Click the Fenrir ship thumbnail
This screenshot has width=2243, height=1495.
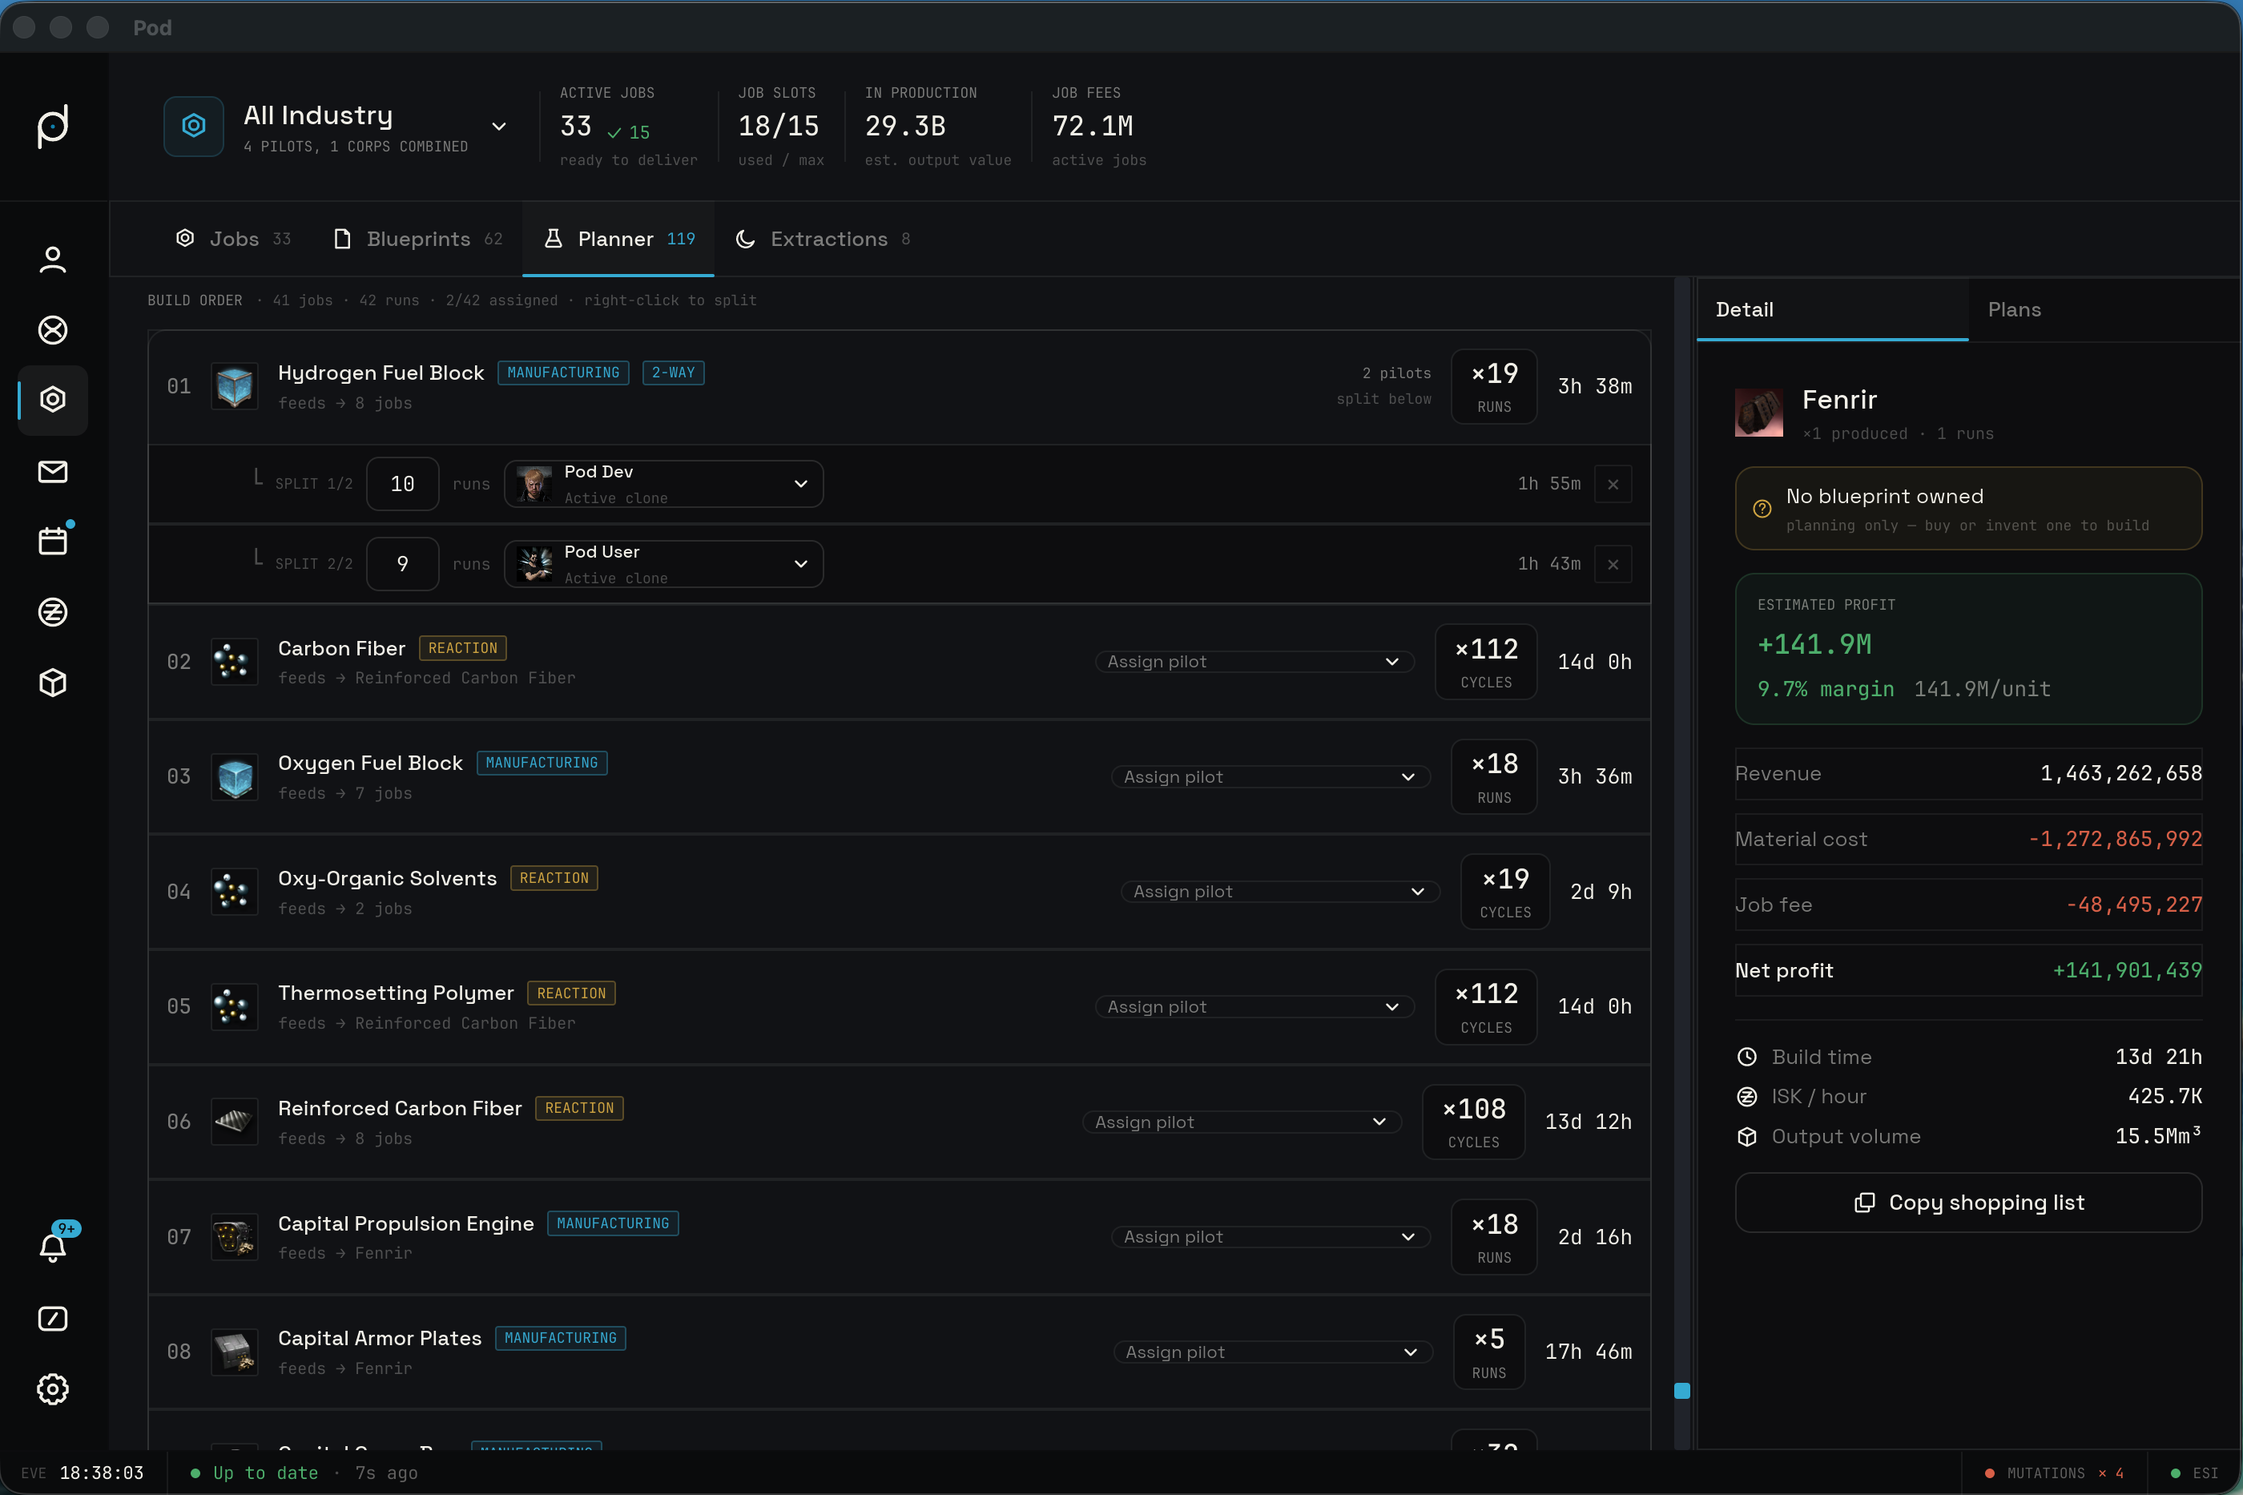(x=1758, y=413)
